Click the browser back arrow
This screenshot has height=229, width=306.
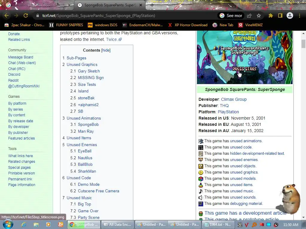(7, 16)
